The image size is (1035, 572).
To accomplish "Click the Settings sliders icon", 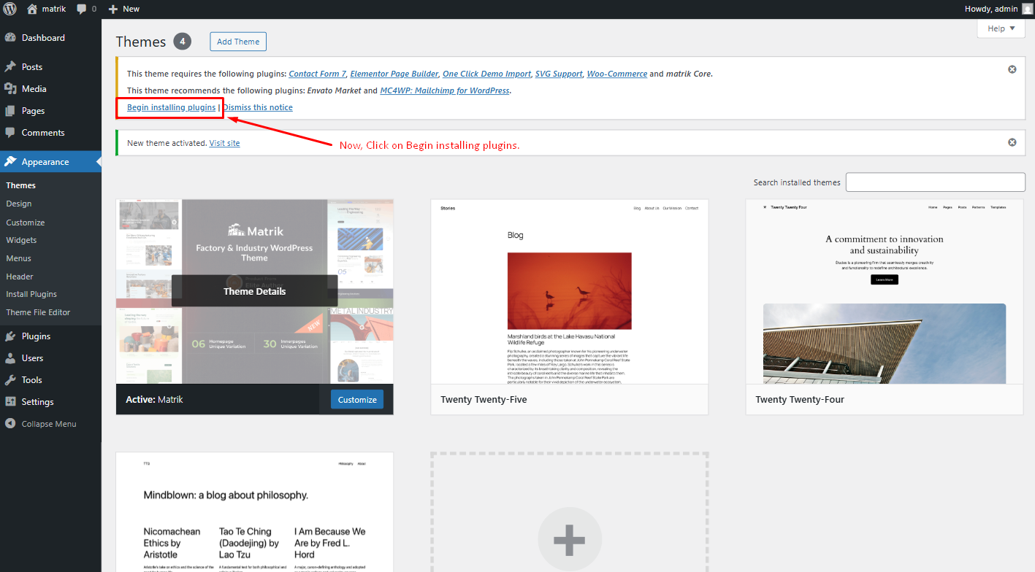I will coord(10,402).
